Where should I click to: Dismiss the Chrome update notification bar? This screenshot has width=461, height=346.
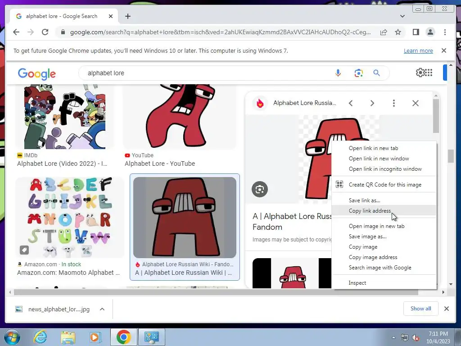pyautogui.click(x=443, y=50)
